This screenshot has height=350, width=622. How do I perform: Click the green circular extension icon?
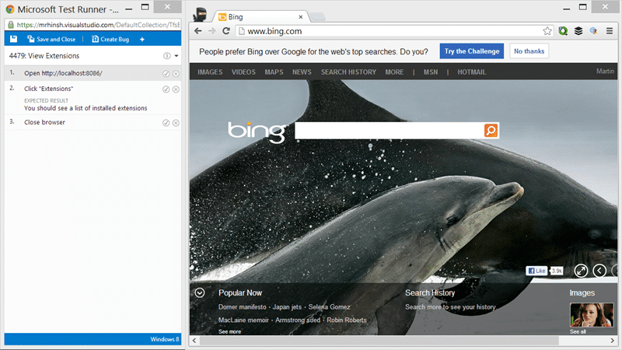coord(563,30)
